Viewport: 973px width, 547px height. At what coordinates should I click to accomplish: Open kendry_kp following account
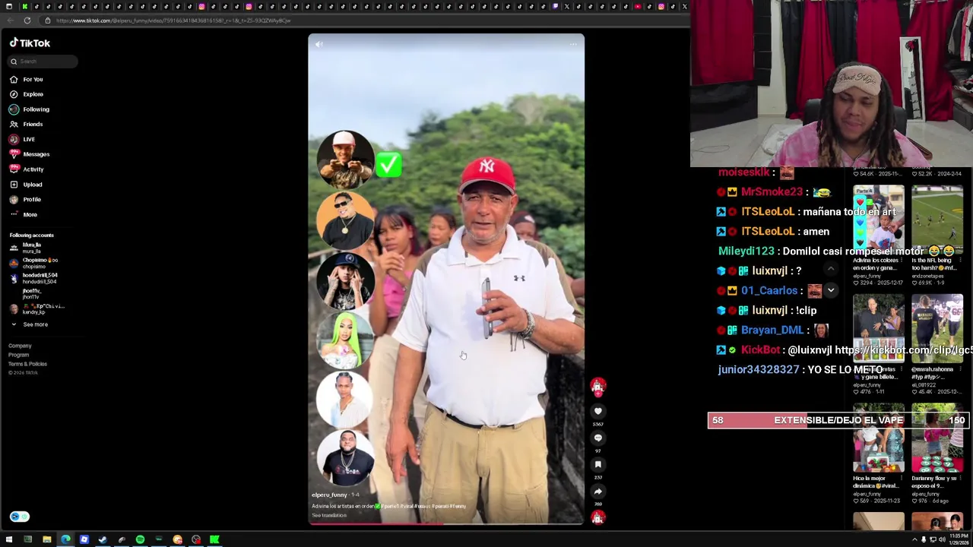[37, 309]
